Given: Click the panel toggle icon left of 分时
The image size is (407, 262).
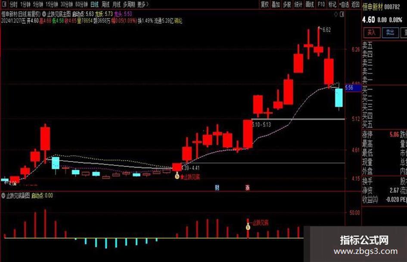Looking at the screenshot, I should (3, 4).
